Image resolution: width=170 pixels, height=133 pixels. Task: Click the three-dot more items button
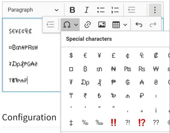(155, 10)
